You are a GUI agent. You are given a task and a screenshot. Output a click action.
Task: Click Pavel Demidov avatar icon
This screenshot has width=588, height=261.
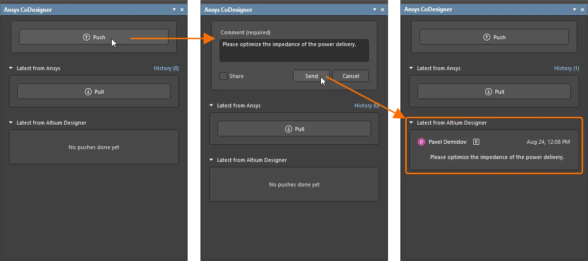pos(421,142)
